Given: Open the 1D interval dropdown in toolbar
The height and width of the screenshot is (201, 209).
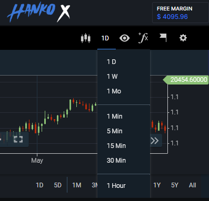Looking at the screenshot, I should (105, 38).
